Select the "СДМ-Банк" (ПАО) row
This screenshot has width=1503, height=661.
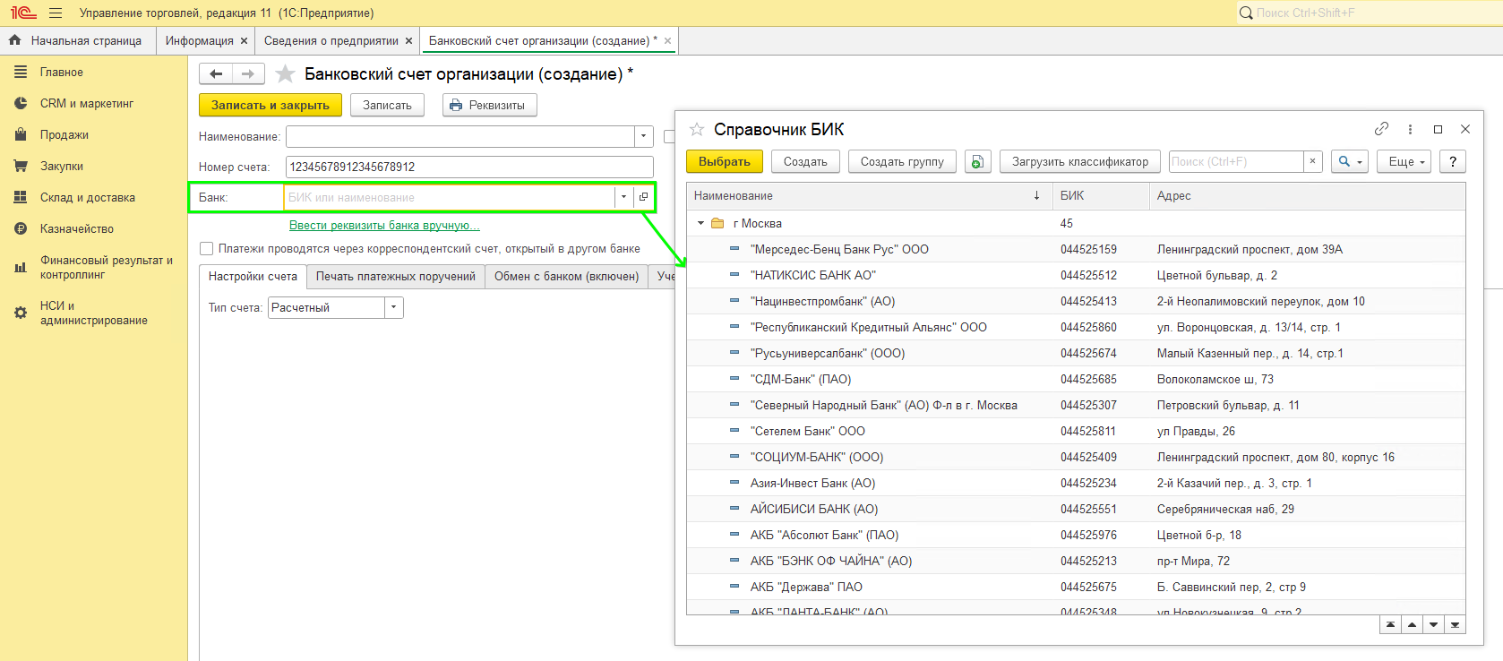(1076, 380)
